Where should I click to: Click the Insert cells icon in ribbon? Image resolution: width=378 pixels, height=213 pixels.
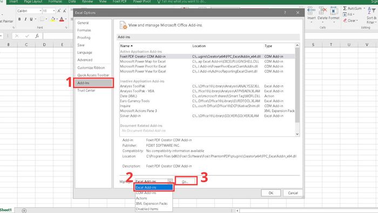(311, 11)
